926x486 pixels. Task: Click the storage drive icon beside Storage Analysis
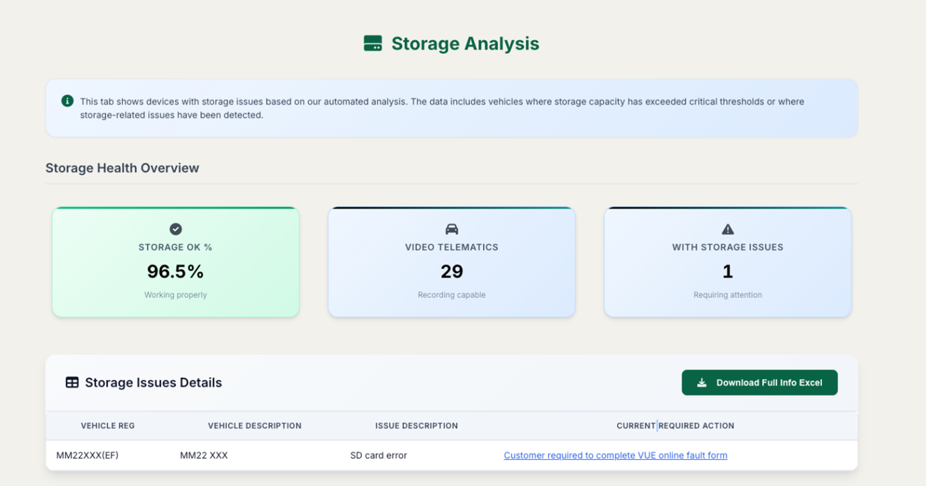pyautogui.click(x=373, y=44)
